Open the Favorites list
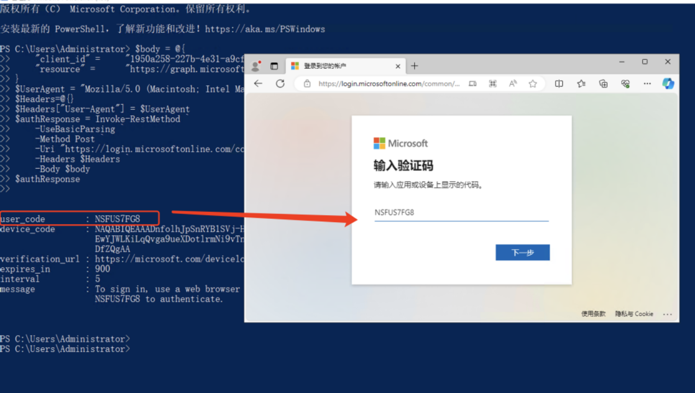This screenshot has width=695, height=393. click(581, 84)
